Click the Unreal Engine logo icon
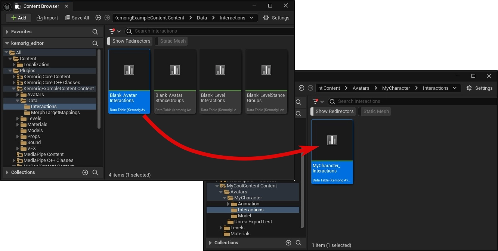Screen dimensions: 498x251 coord(7,6)
